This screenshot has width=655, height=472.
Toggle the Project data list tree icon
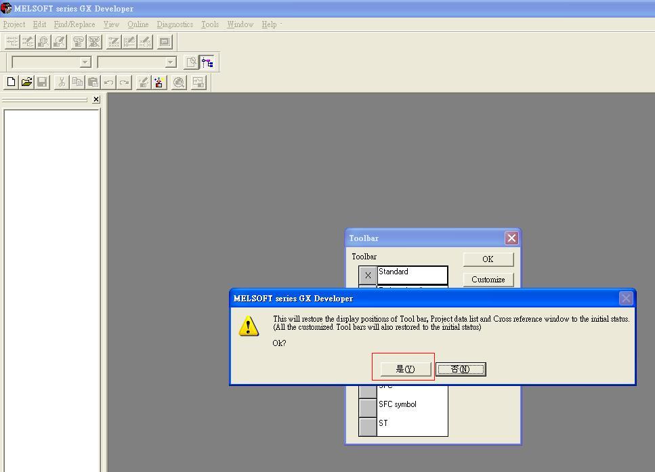(207, 63)
